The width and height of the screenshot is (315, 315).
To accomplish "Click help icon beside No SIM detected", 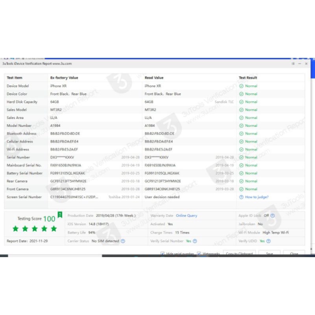I will pos(123,241).
